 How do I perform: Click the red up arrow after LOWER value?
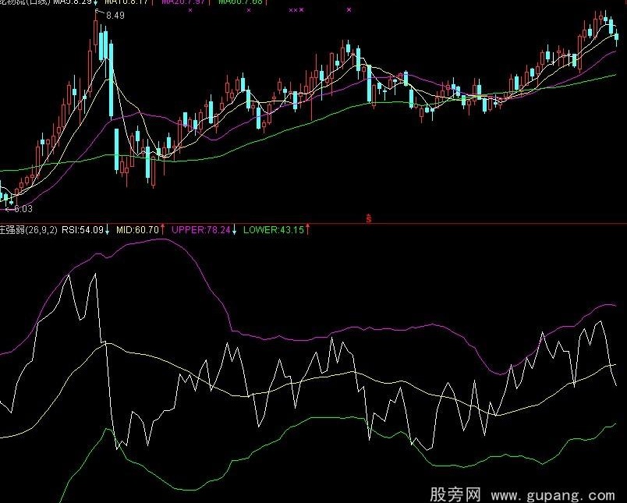(x=307, y=229)
